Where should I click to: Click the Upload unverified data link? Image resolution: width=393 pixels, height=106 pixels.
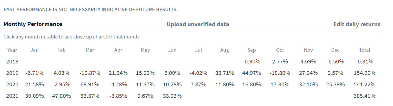(x=198, y=24)
